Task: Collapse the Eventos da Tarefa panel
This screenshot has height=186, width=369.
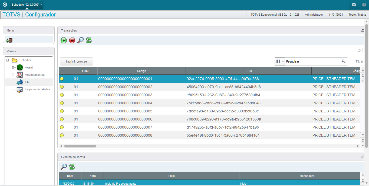Action: 363,157
